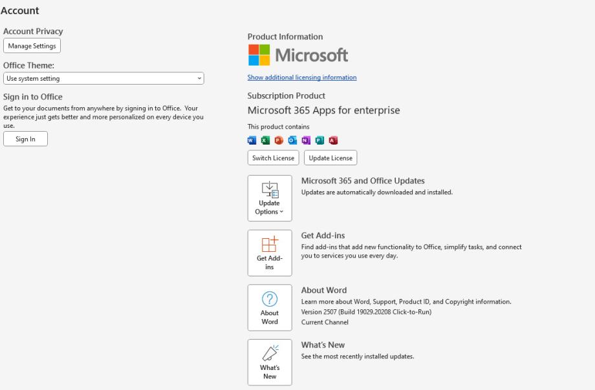This screenshot has width=595, height=390.
Task: Click the Word version number text
Action: (x=366, y=312)
